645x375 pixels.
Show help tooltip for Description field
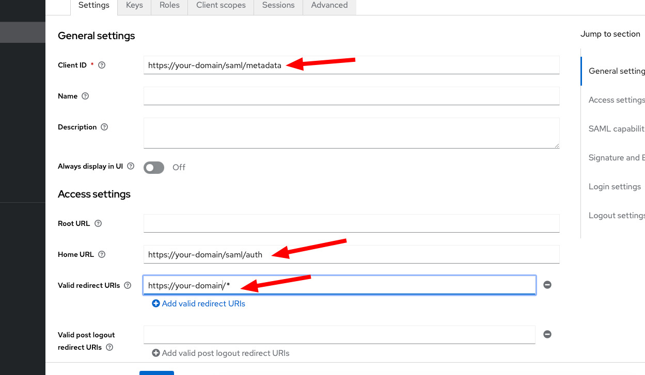104,127
